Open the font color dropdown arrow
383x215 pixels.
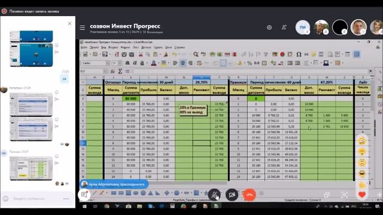[x=158, y=63]
